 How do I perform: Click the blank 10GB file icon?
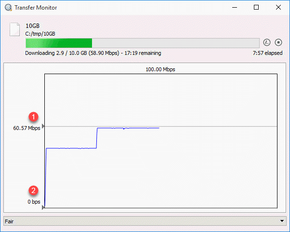[x=14, y=29]
